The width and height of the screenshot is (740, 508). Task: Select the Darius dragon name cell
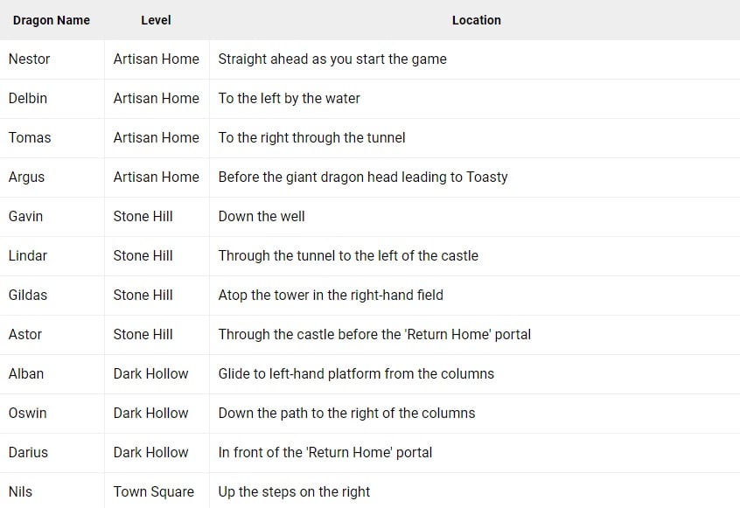tap(28, 453)
